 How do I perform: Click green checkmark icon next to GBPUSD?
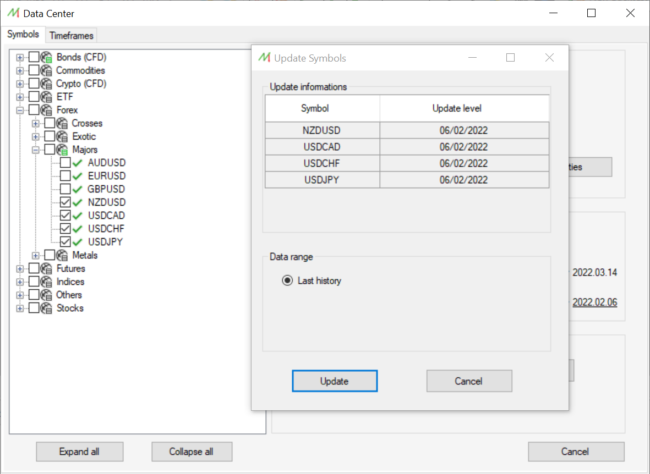pos(78,189)
